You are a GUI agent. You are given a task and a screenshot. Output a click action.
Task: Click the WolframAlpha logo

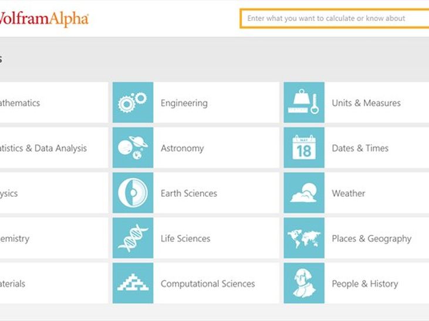pyautogui.click(x=44, y=19)
